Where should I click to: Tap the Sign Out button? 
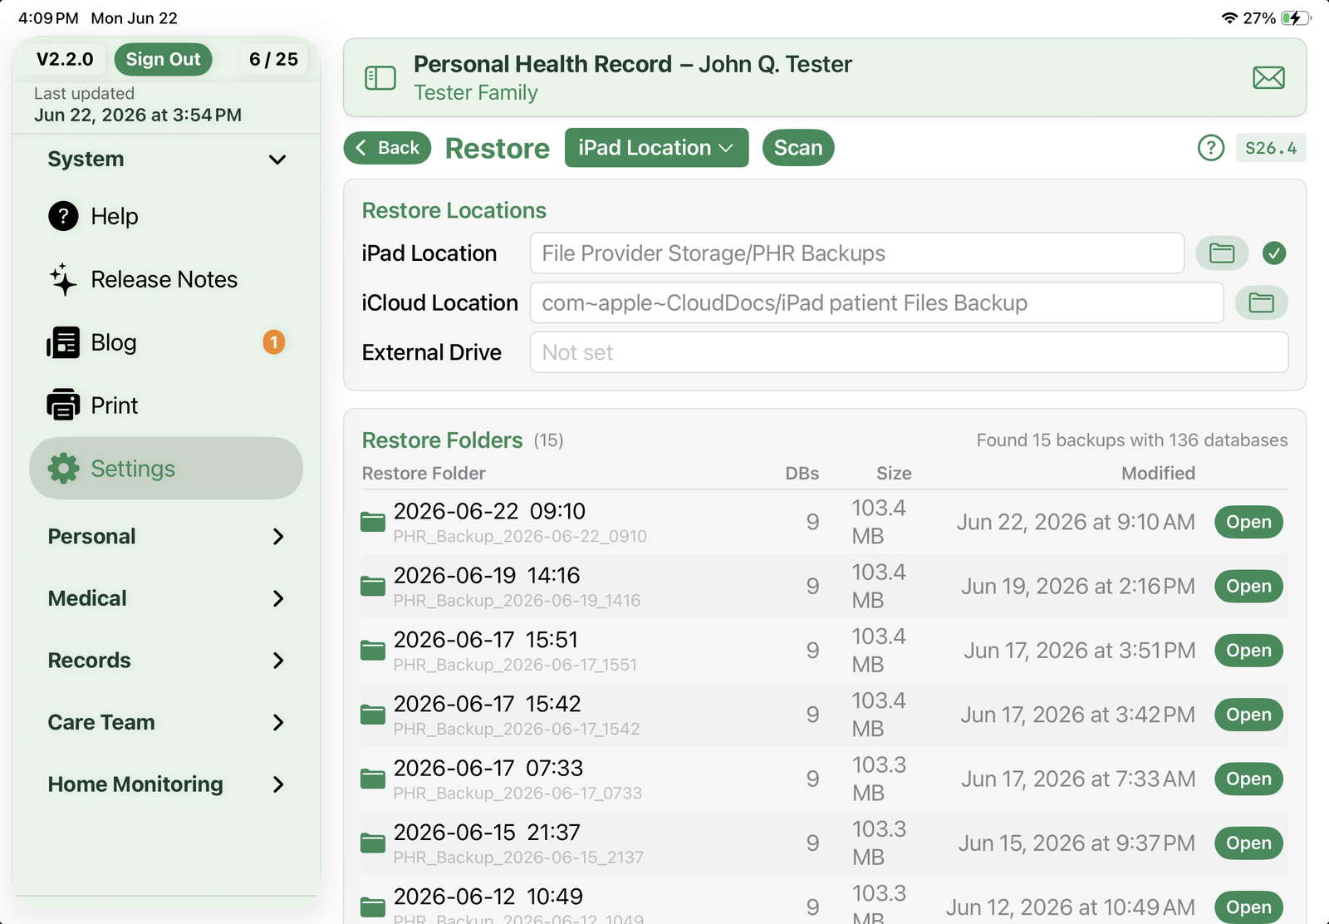click(163, 59)
